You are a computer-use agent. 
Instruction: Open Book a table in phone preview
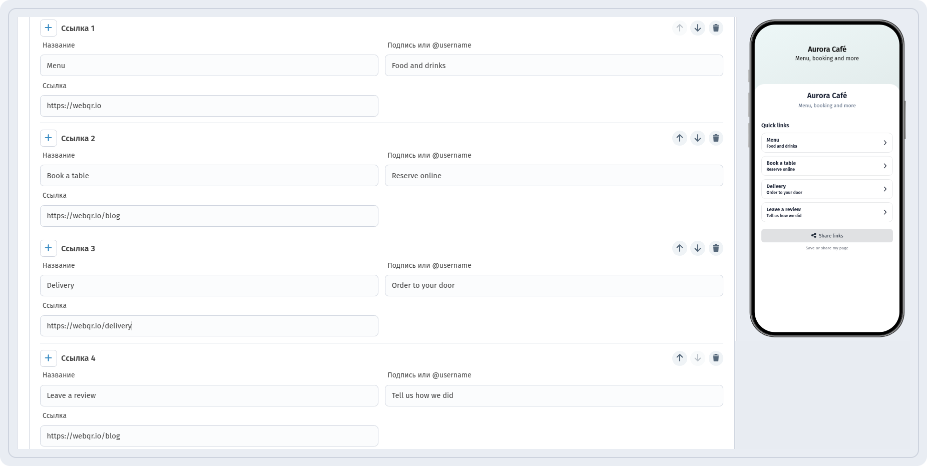pyautogui.click(x=827, y=166)
